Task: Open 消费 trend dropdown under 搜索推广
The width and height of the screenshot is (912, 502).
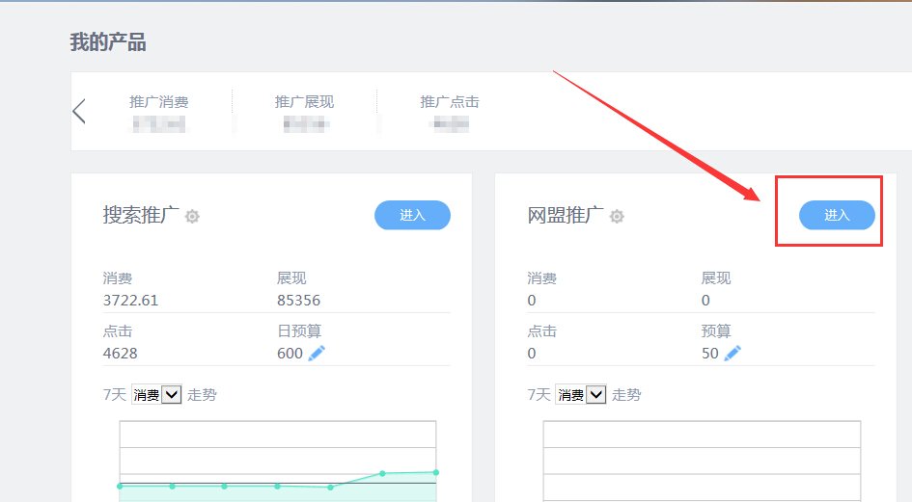Action: tap(156, 395)
